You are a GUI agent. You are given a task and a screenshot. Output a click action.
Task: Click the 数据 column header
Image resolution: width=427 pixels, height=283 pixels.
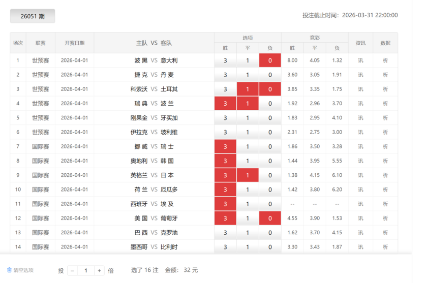[x=385, y=43]
